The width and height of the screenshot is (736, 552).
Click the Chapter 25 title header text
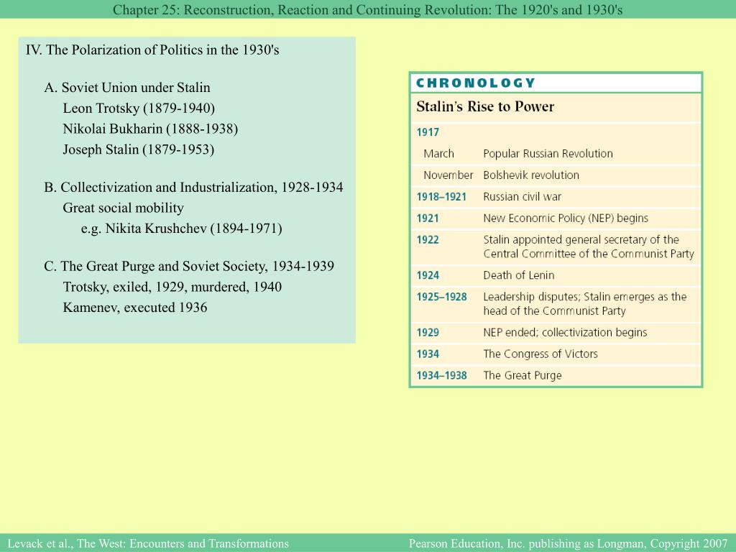(x=367, y=10)
